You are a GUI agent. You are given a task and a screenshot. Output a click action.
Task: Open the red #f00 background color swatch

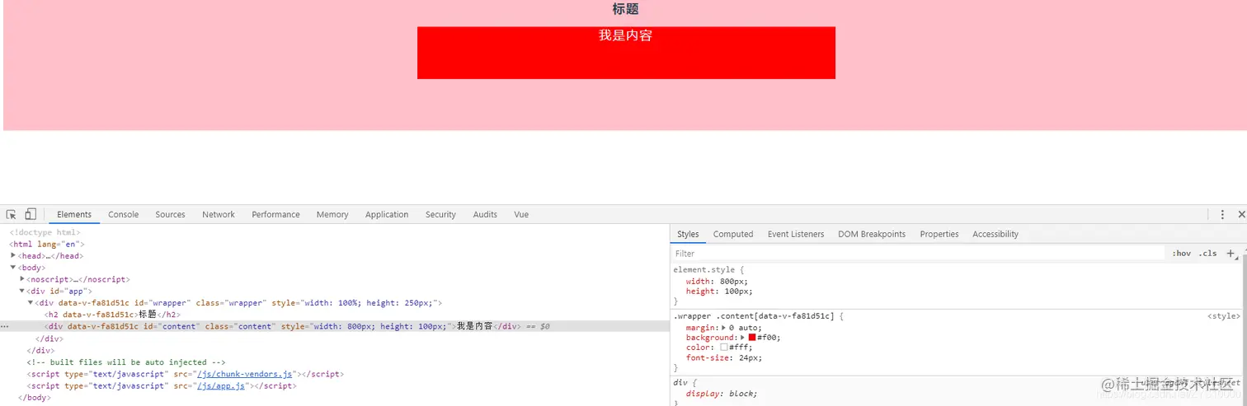click(752, 338)
